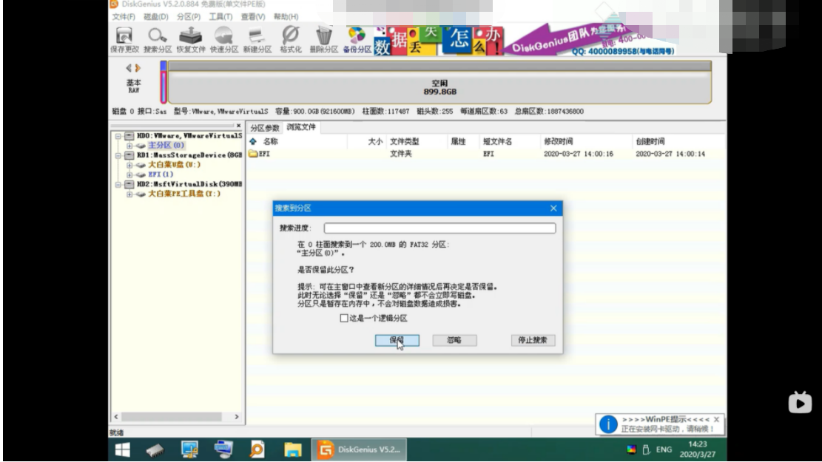Click the Save Changes (保存更改) toolbar icon

pos(124,40)
